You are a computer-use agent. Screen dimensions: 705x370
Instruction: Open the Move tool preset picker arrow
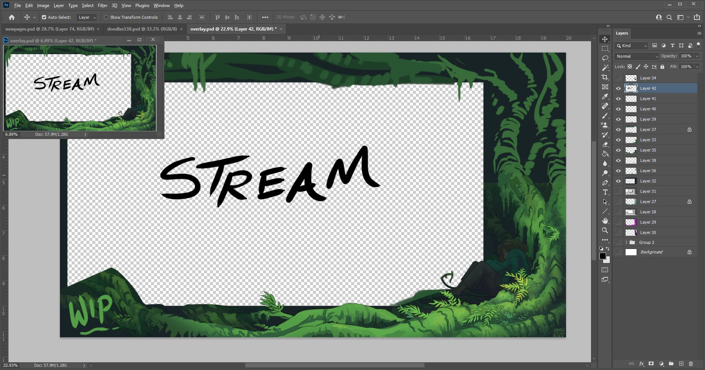click(35, 17)
